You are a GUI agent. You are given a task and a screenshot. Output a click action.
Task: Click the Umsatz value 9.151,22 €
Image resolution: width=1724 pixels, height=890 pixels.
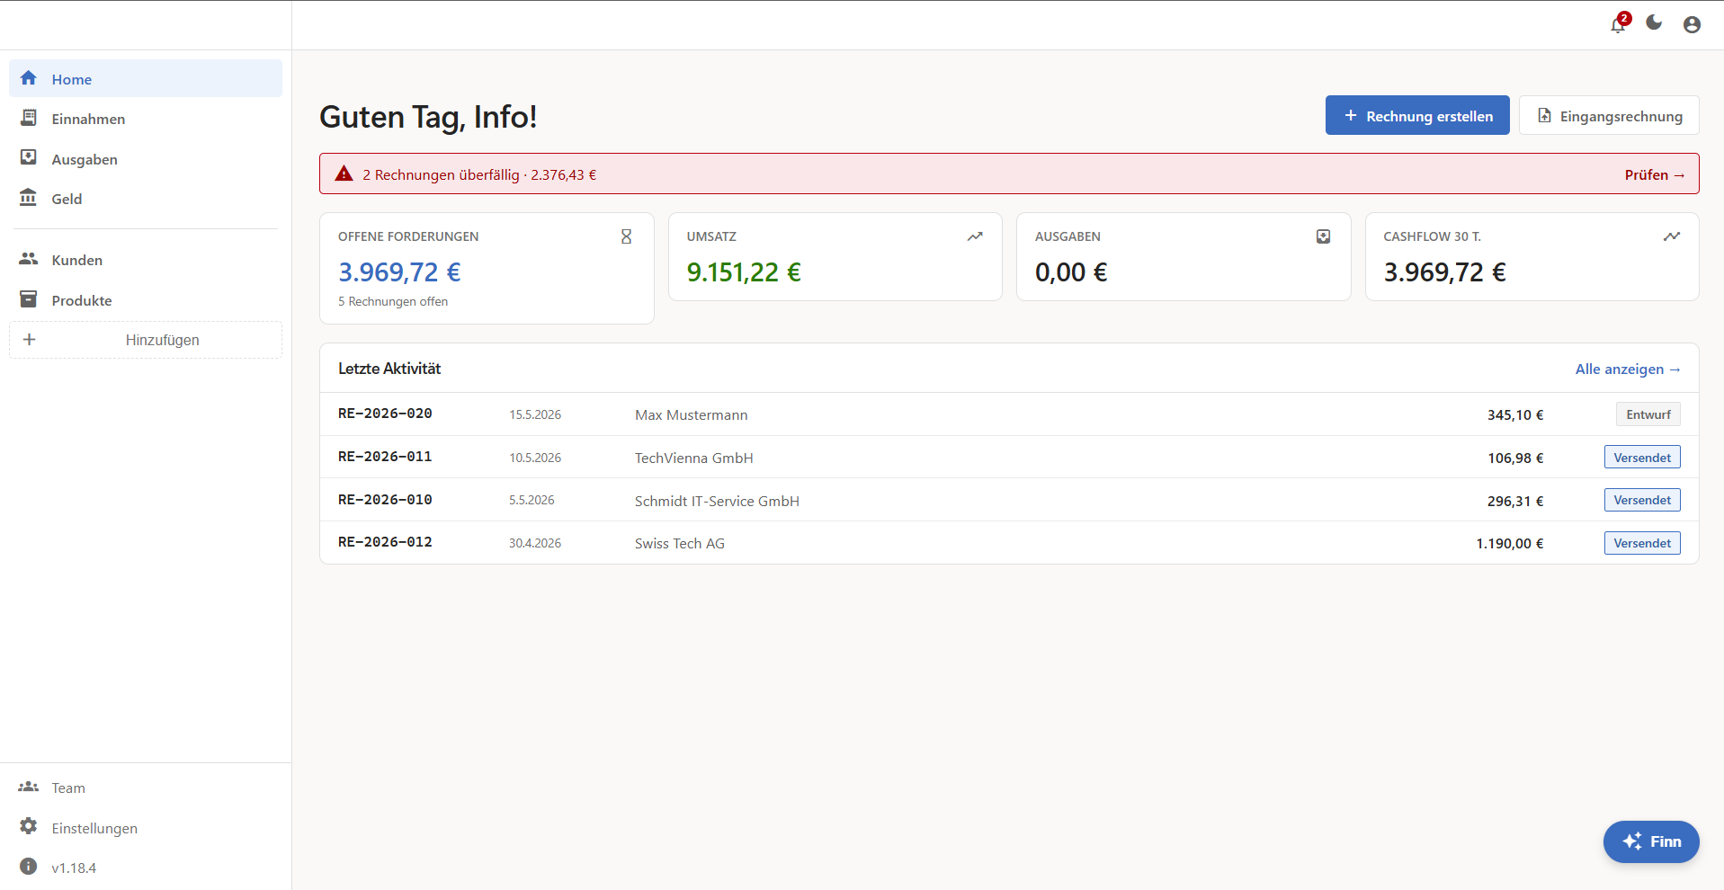[x=744, y=271]
